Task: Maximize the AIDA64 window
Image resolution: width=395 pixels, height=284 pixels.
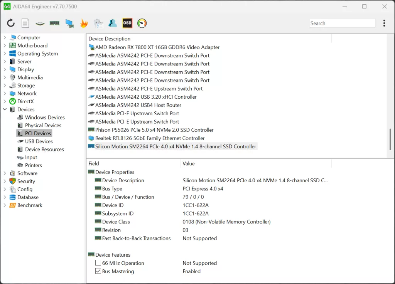Action: 364,7
